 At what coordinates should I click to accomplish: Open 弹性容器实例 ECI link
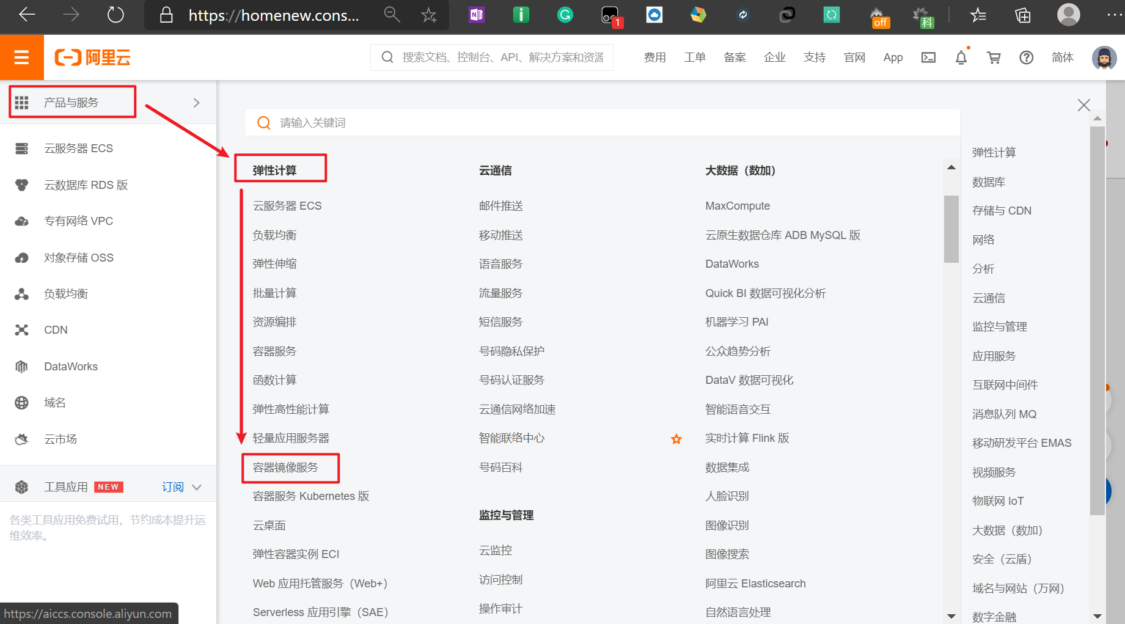pos(296,554)
